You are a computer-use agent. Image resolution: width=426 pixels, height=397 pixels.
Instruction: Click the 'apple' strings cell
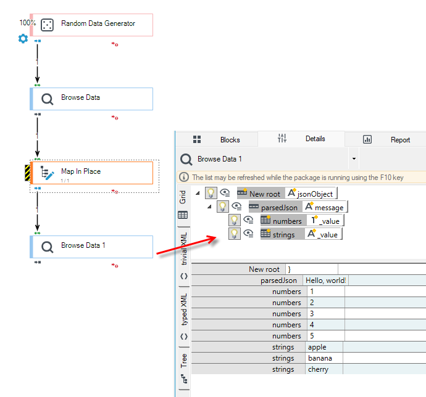coord(324,347)
